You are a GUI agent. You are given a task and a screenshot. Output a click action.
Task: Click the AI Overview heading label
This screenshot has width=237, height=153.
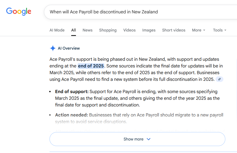(x=69, y=48)
